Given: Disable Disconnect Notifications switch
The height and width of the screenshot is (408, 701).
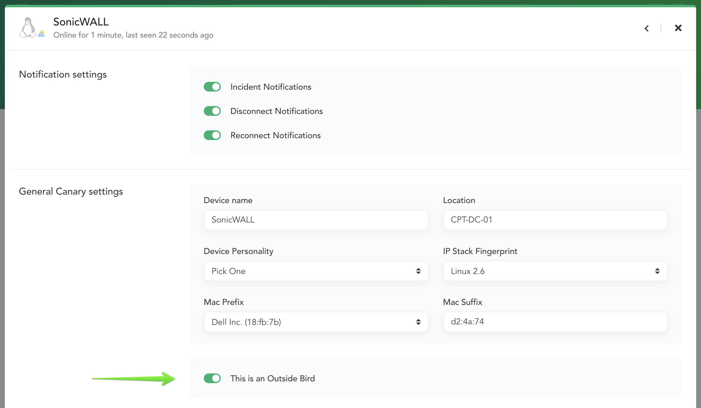Looking at the screenshot, I should pos(212,111).
